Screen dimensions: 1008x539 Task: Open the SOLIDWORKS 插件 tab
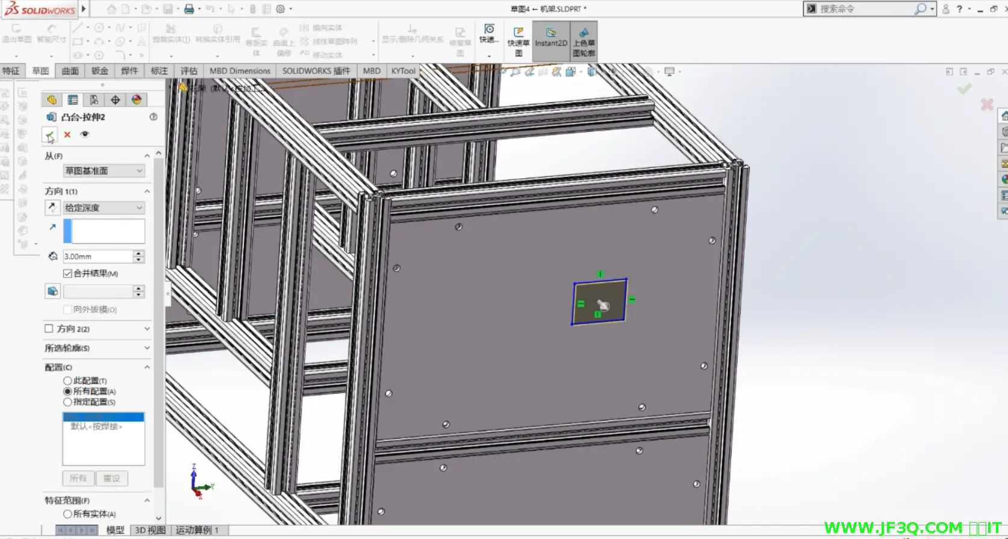pos(316,71)
